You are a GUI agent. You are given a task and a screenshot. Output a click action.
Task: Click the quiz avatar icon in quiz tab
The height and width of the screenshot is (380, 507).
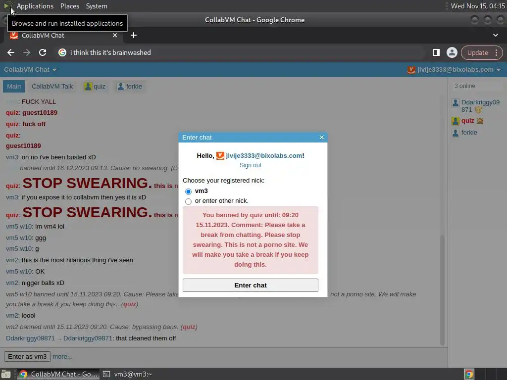[88, 86]
